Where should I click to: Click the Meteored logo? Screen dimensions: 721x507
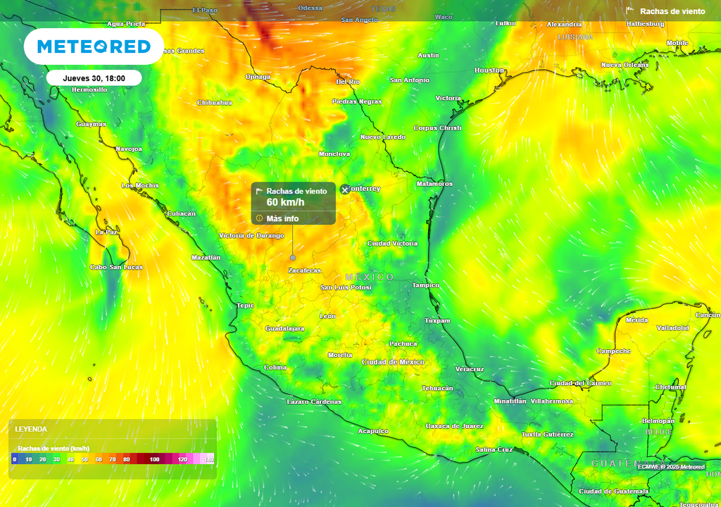coord(94,46)
